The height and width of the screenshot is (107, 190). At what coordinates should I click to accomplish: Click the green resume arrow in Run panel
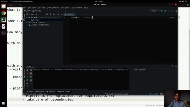[27, 77]
